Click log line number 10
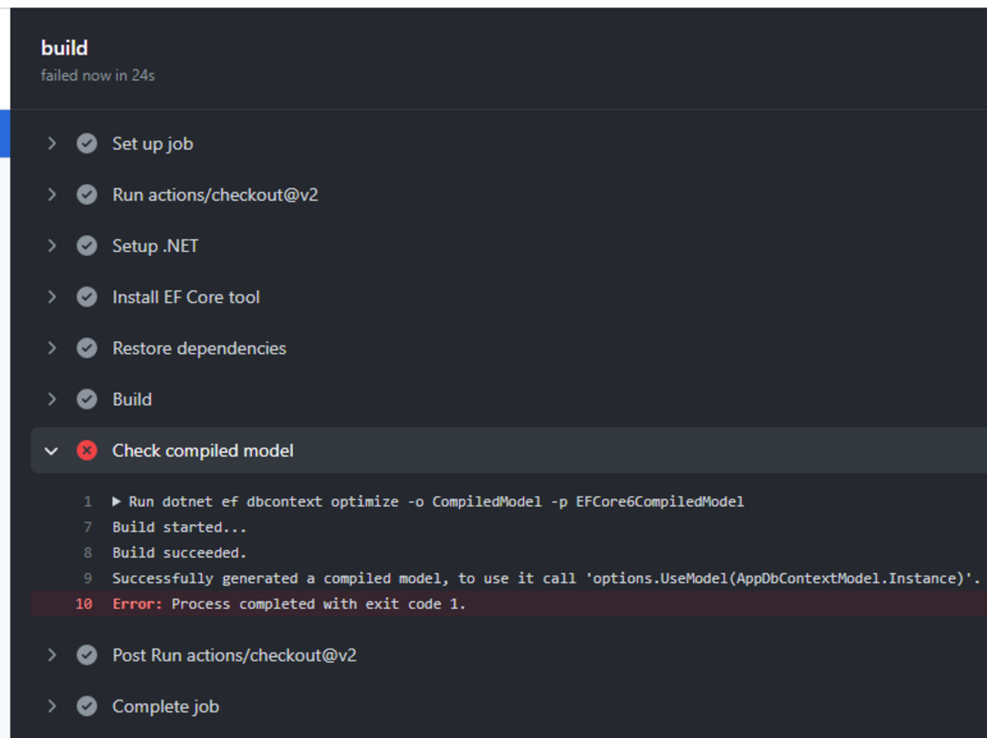This screenshot has height=738, width=987. pyautogui.click(x=84, y=604)
